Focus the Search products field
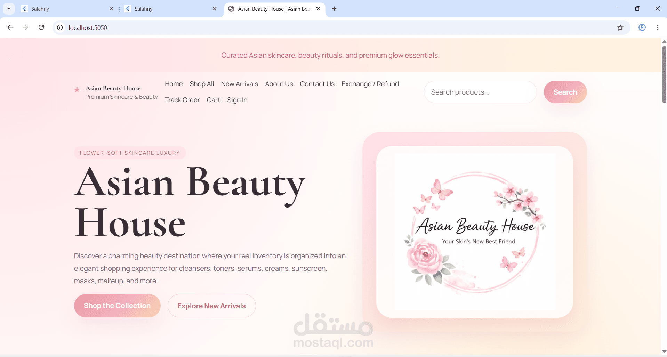 tap(480, 92)
